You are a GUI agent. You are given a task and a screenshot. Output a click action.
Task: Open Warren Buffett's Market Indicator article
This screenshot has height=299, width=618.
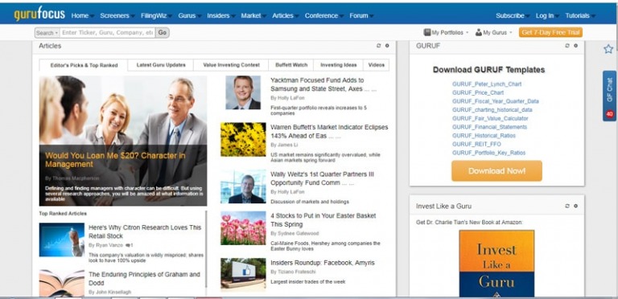coord(329,132)
